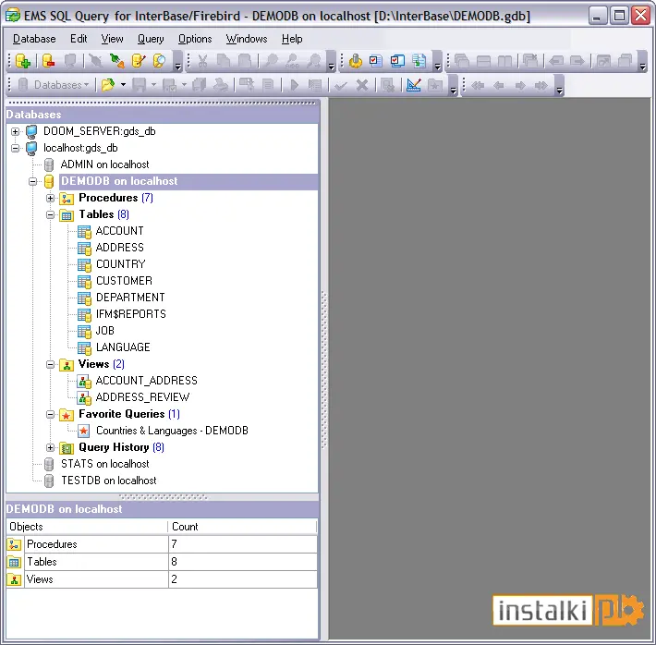
Task: Select the JOB table
Action: click(104, 331)
